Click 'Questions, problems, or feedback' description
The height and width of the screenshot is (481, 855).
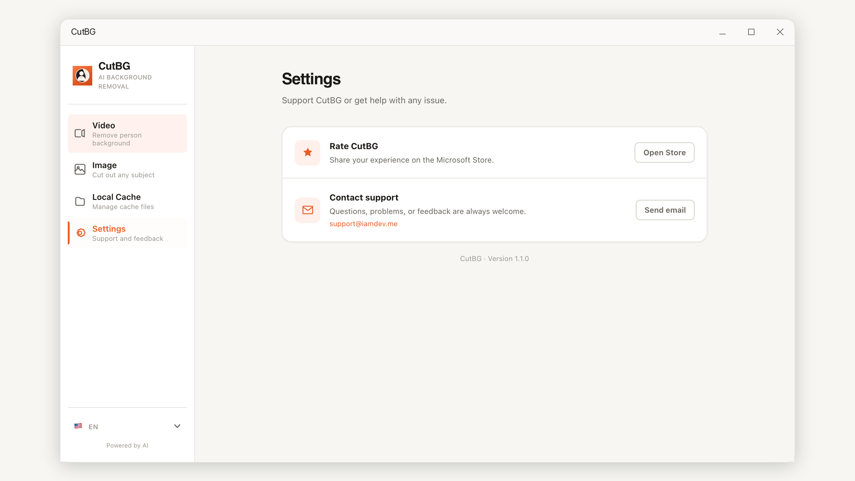(427, 211)
